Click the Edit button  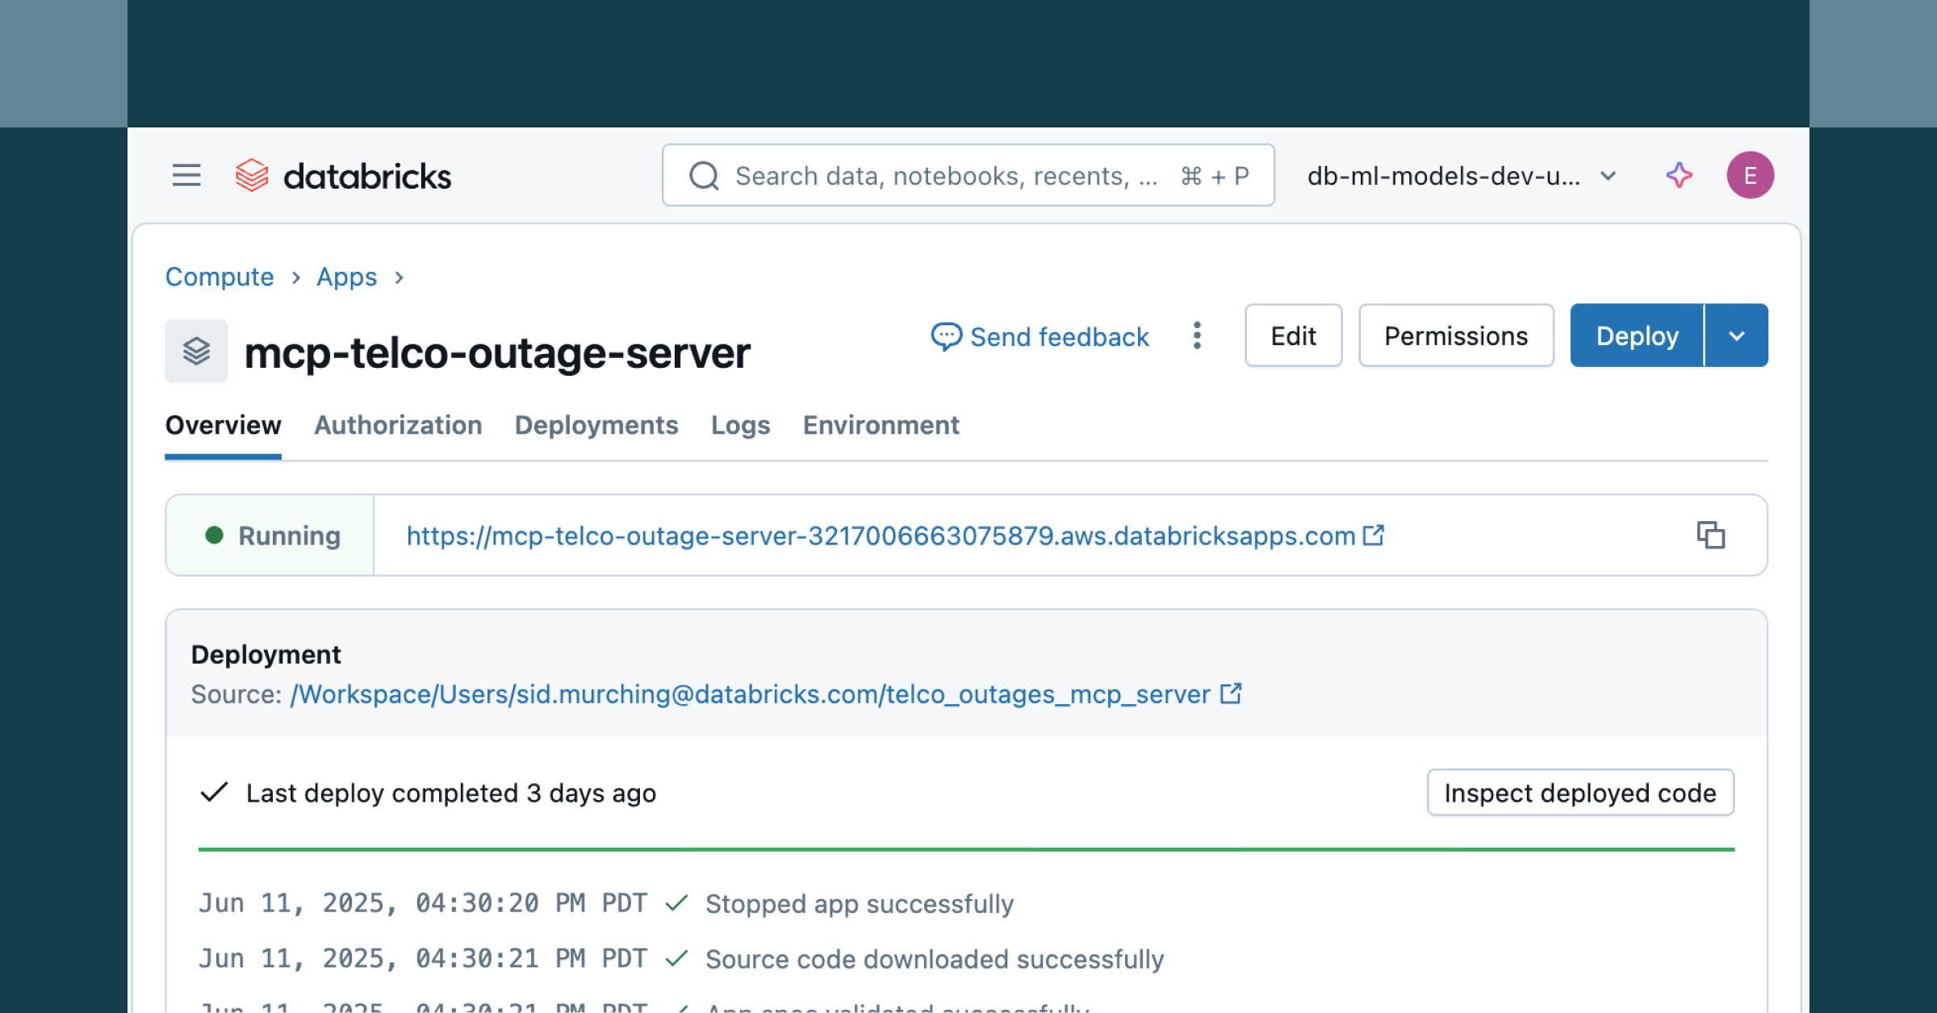[x=1293, y=336]
